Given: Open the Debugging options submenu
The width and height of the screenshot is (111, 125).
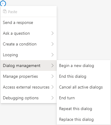Looking at the screenshot, I should (x=29, y=98).
